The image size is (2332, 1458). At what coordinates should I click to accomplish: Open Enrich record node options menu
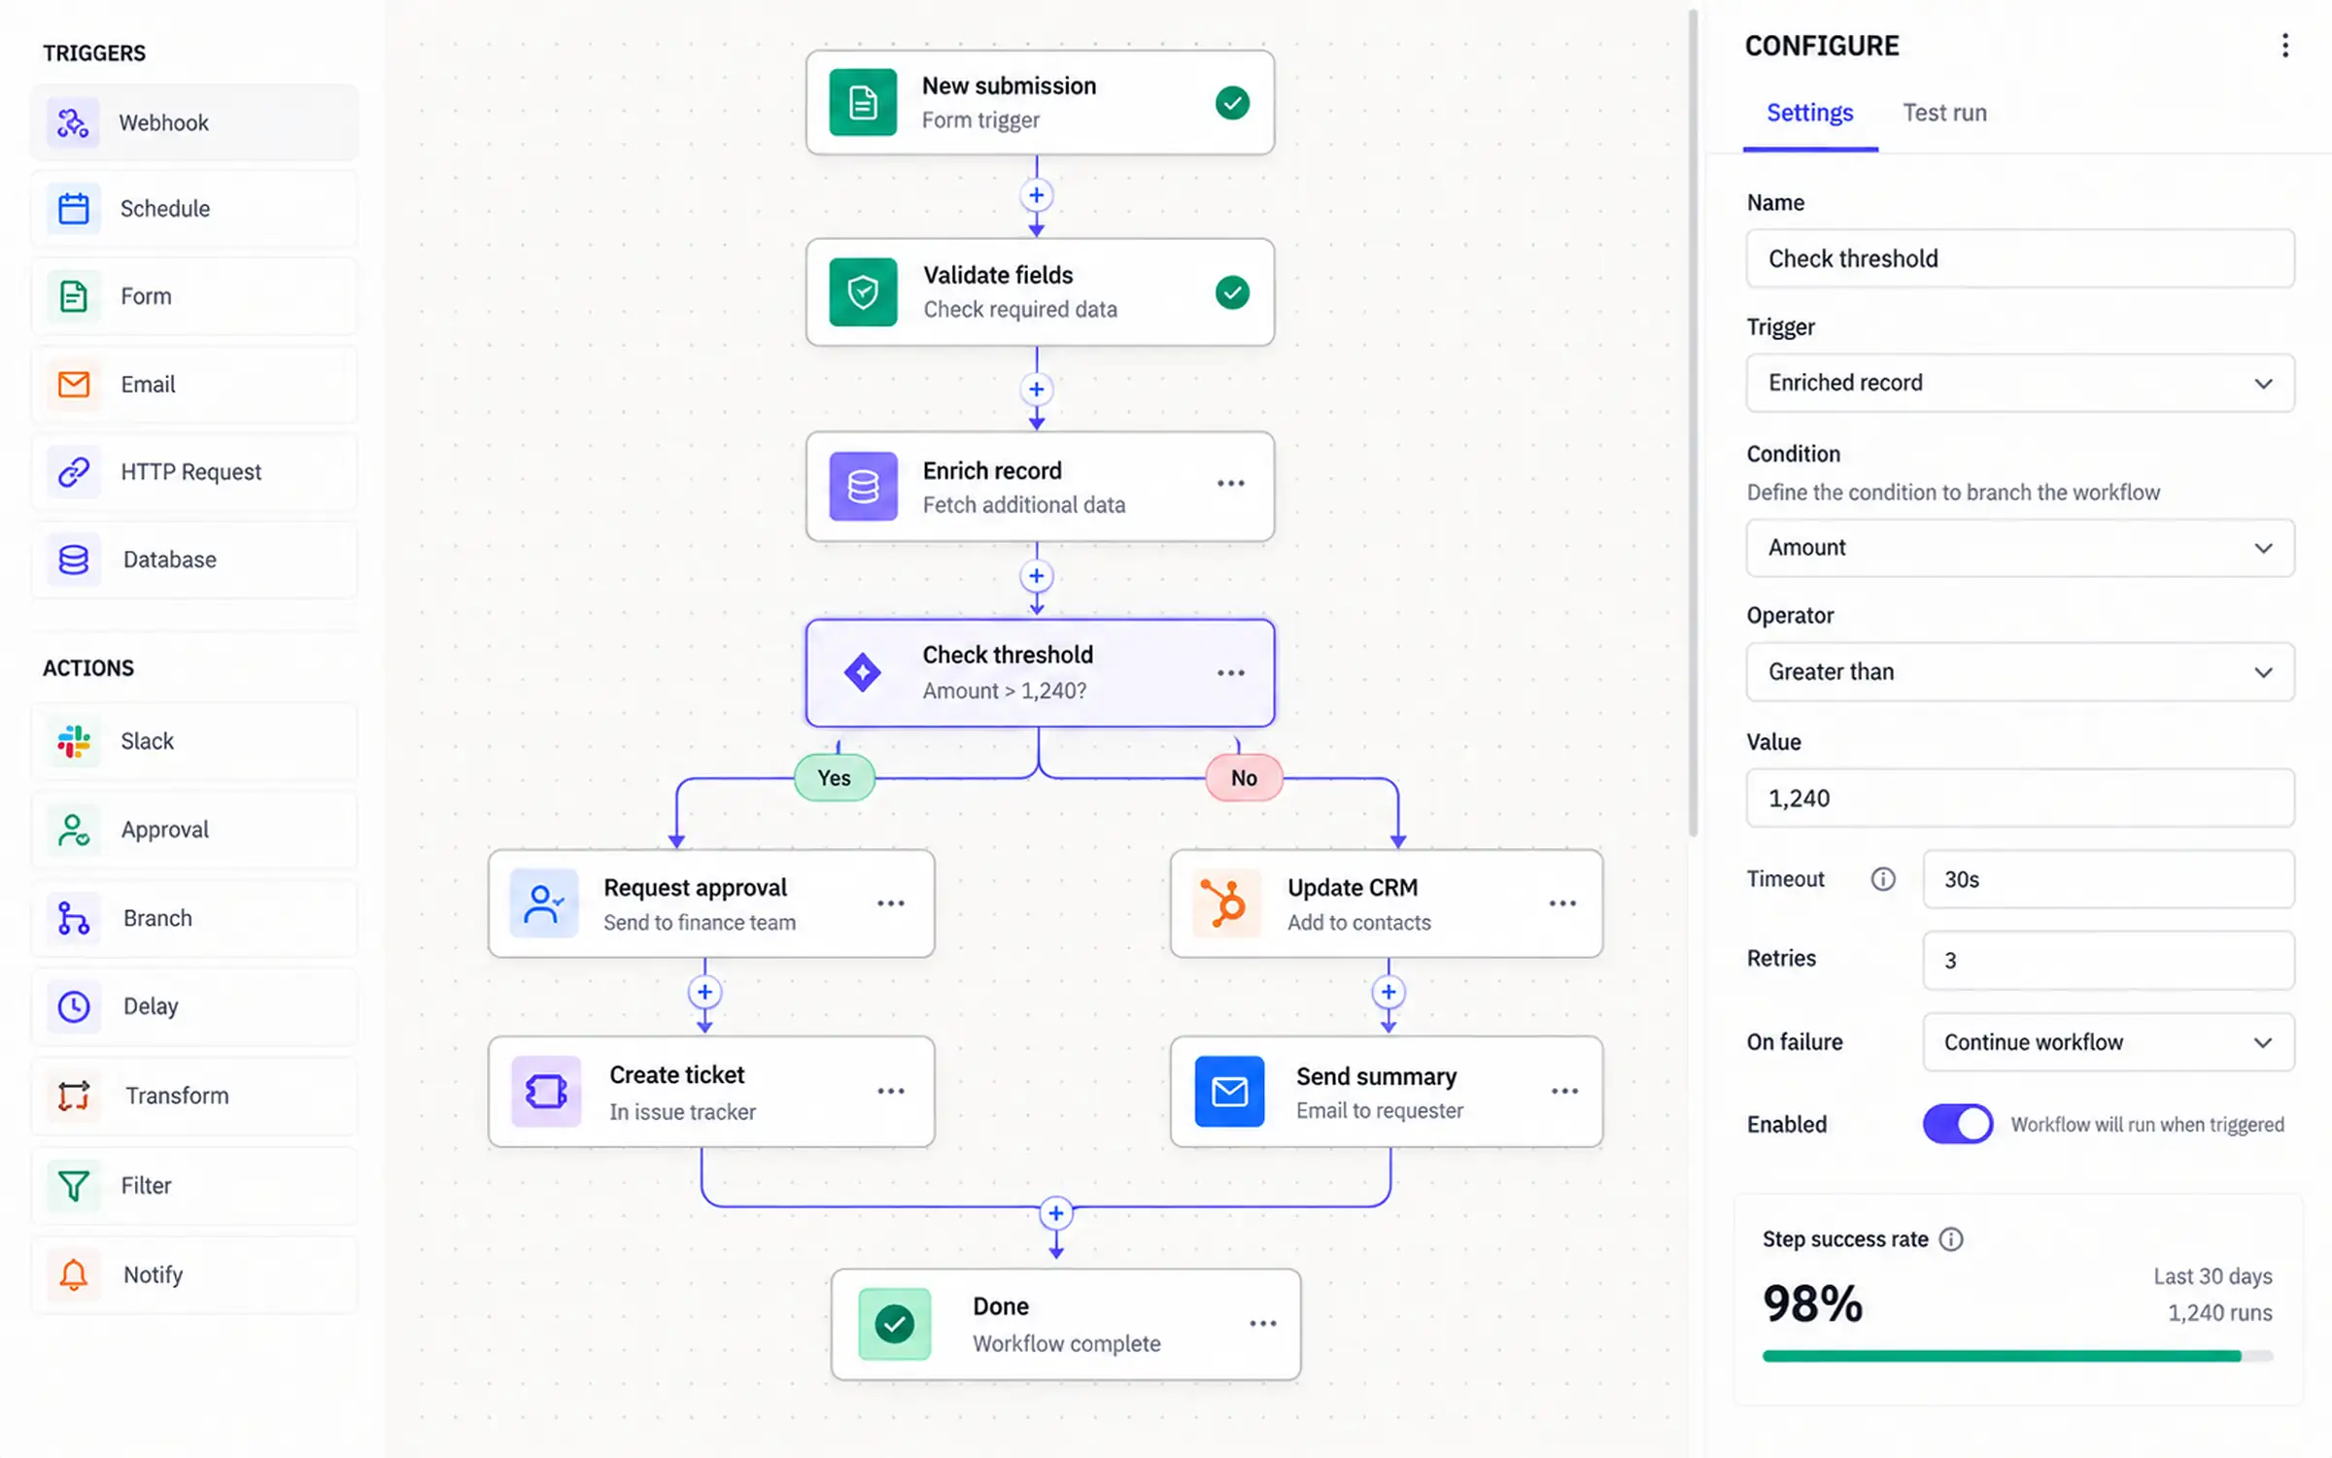1231,483
